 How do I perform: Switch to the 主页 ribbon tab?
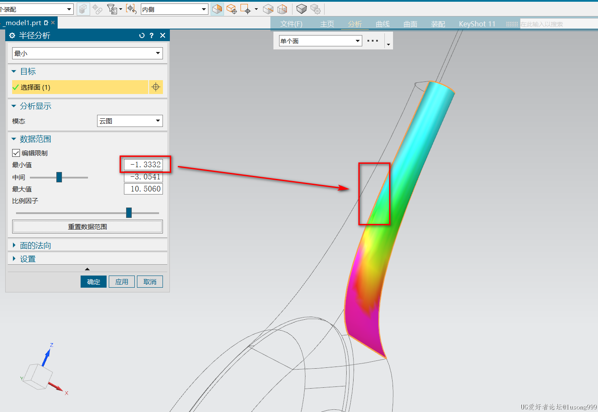[327, 24]
